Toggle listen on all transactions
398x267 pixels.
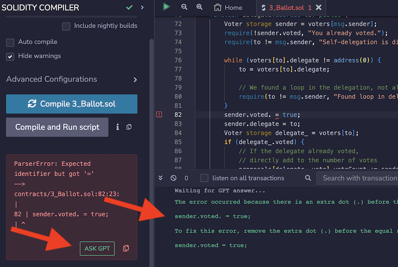(204, 178)
